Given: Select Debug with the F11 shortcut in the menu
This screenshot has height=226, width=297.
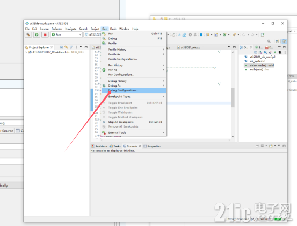Looking at the screenshot, I should tap(134, 38).
